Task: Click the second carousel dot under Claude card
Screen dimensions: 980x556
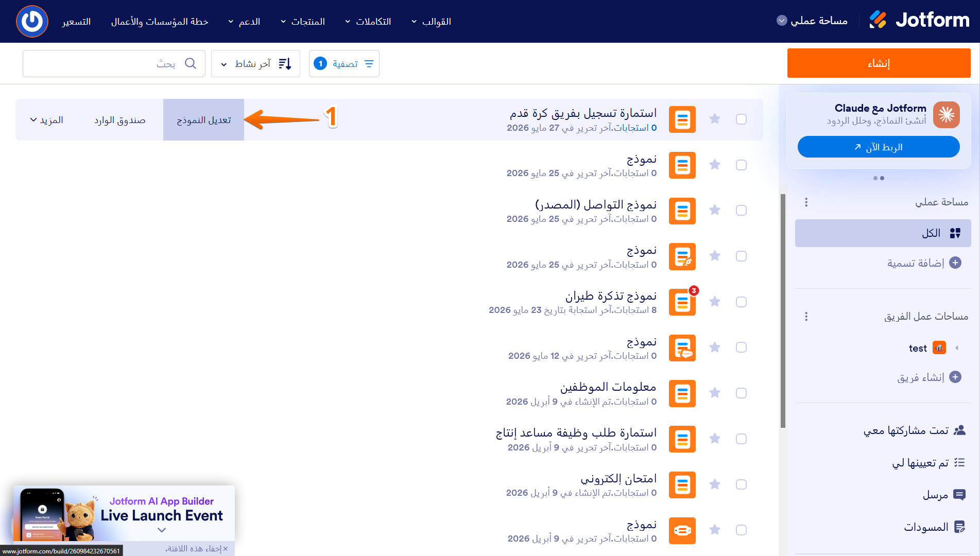Action: click(x=875, y=178)
